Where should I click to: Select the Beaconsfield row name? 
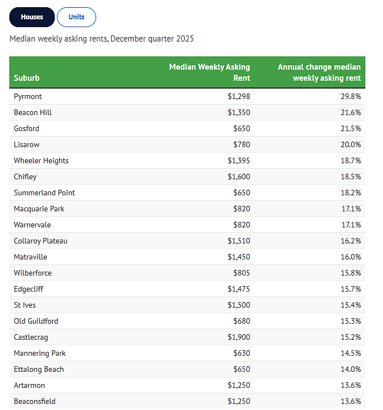[x=35, y=401]
